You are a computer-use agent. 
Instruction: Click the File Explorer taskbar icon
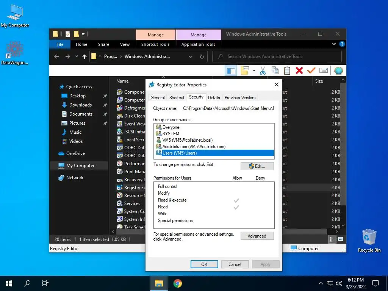(159, 283)
